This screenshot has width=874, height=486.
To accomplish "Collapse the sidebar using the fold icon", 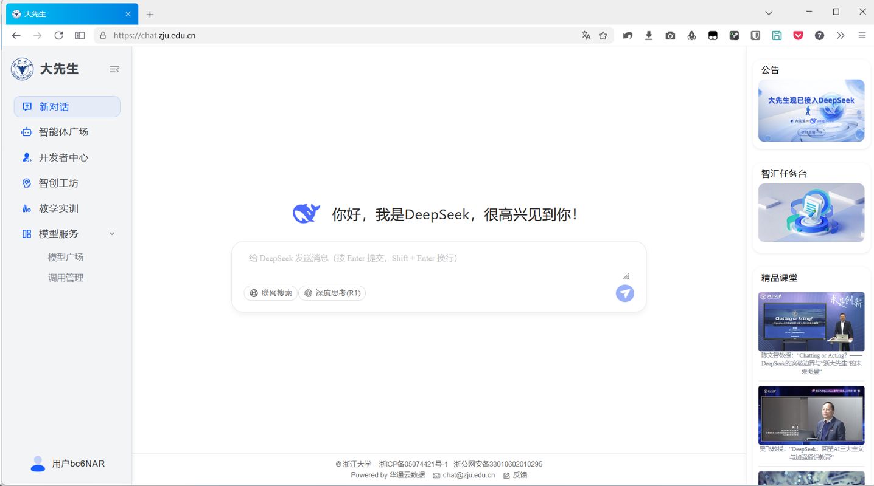I will 114,69.
